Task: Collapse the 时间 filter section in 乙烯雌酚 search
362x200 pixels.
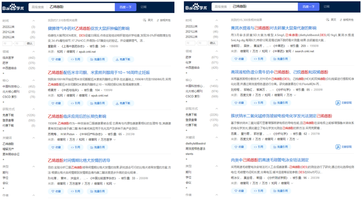Action: tap(34, 21)
